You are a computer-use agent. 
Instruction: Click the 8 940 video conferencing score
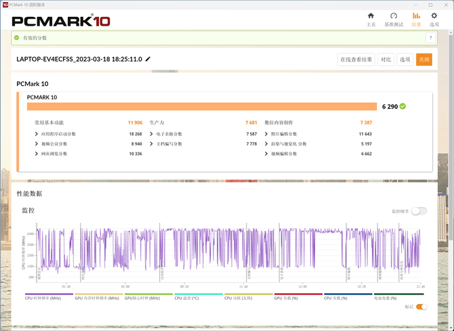pyautogui.click(x=136, y=144)
